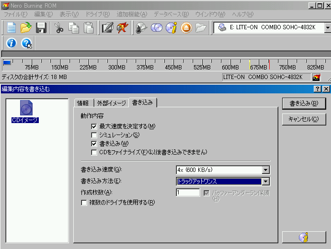
Task: Select the CDイメージ icon in left pane
Action: click(26, 112)
